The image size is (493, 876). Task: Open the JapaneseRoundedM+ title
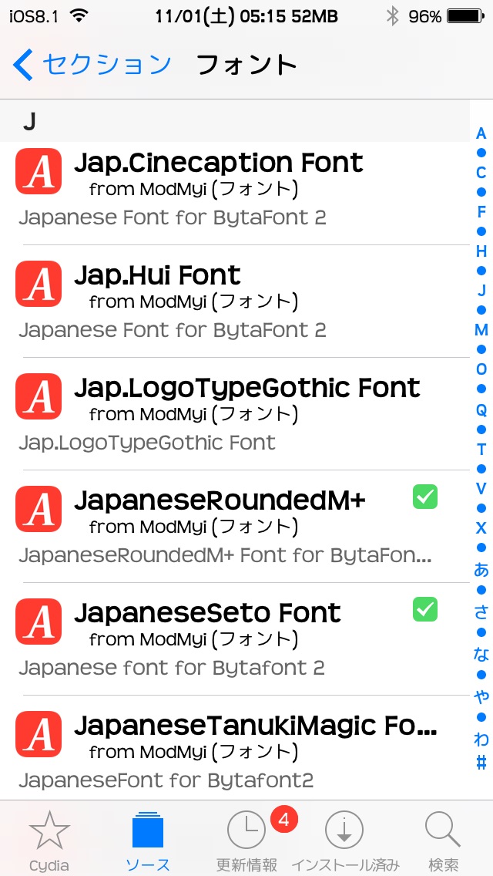[220, 501]
